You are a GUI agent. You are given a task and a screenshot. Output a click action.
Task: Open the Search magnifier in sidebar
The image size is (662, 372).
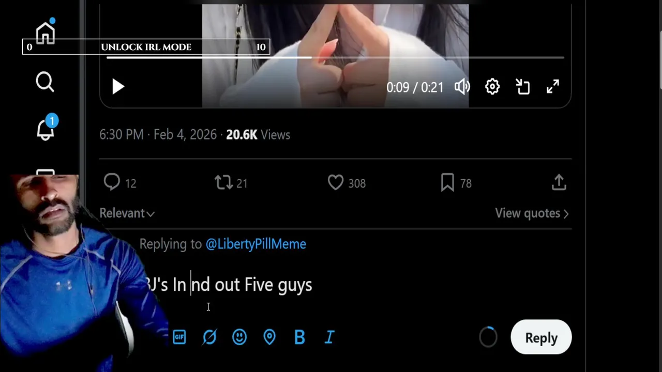[45, 82]
